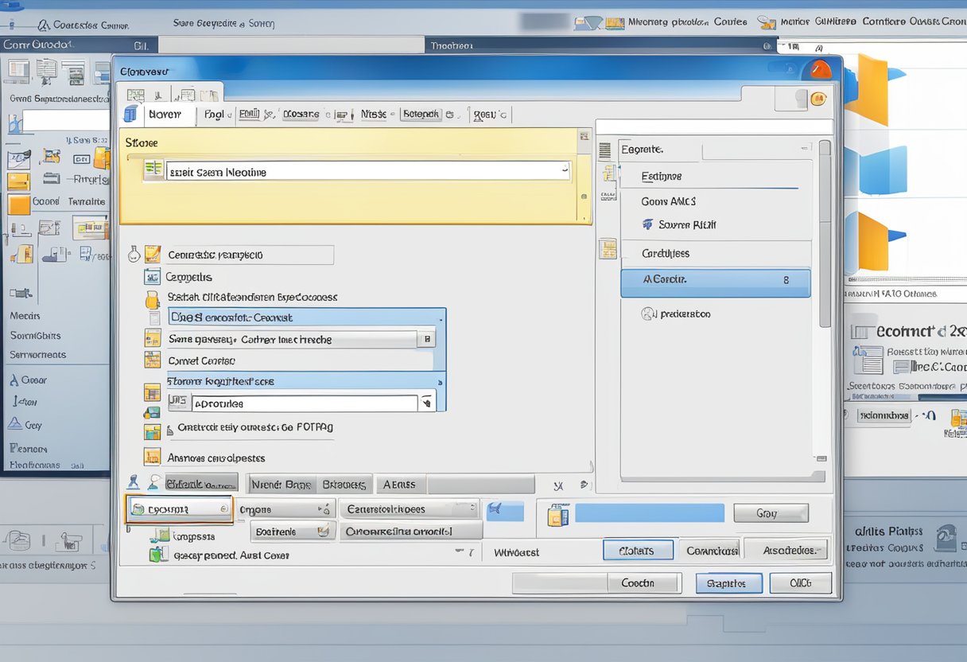Click the OICt button at bottom right

(800, 583)
